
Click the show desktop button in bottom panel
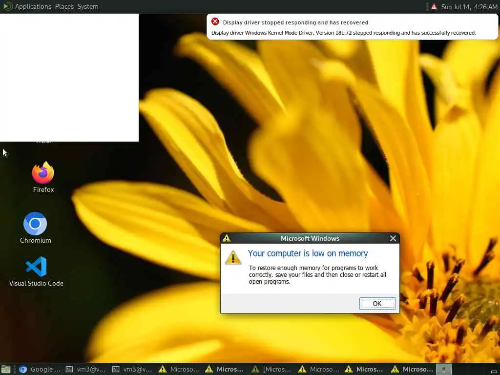click(5, 369)
